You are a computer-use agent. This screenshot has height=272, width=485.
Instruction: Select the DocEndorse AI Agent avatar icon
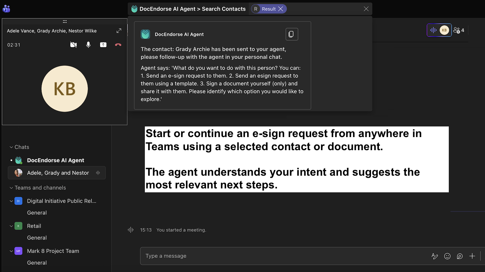pos(145,34)
